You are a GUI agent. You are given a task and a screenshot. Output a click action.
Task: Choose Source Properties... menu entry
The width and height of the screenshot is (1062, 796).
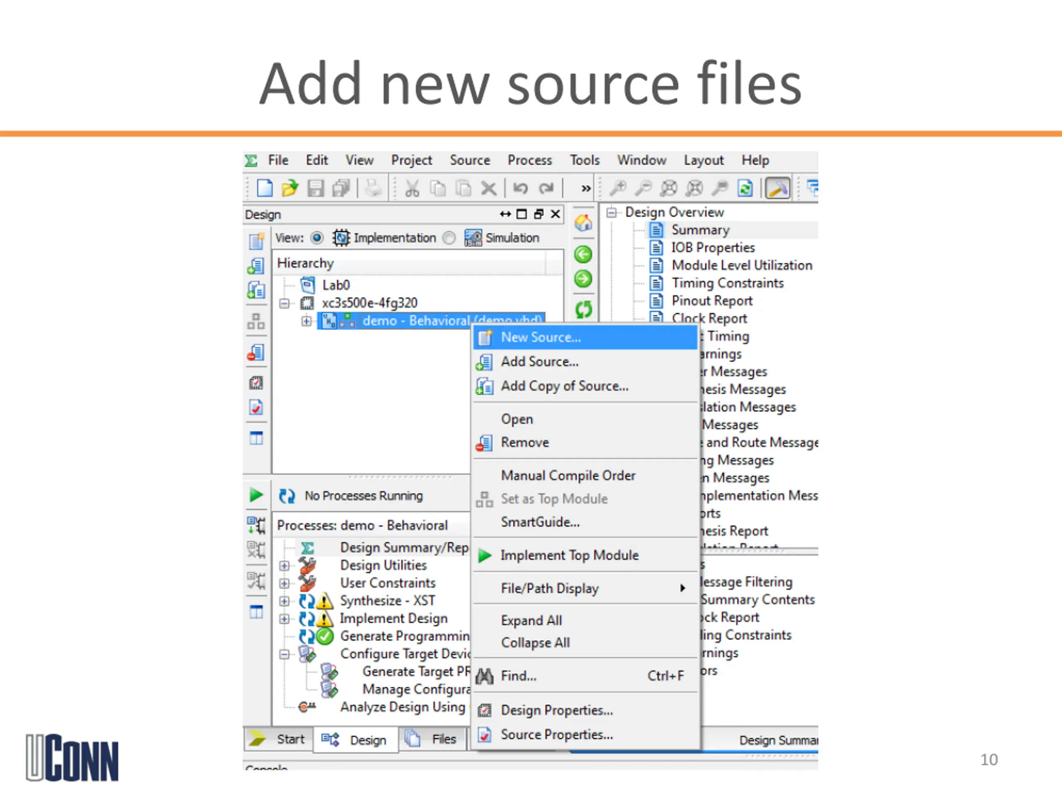[x=585, y=735]
